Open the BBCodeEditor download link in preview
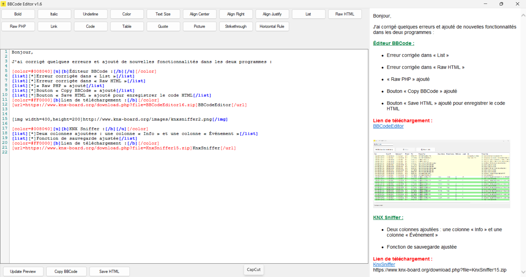Viewport: 526px width, 277px height. [388, 126]
